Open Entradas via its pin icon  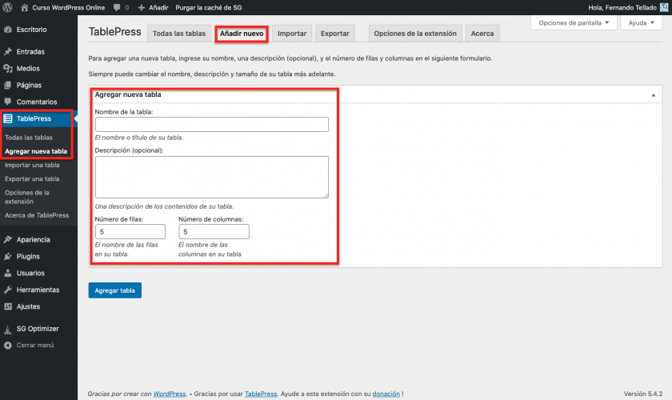(x=8, y=52)
